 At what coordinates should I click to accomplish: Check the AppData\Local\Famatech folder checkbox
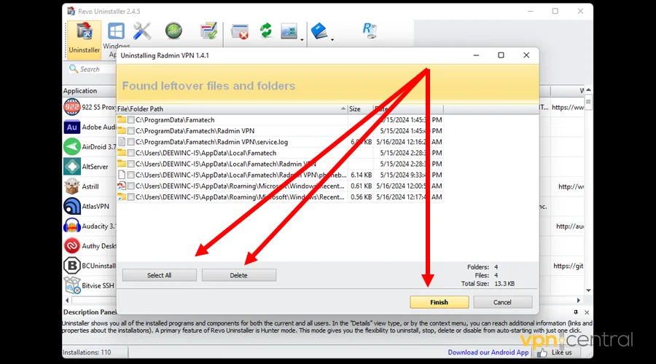pos(131,153)
